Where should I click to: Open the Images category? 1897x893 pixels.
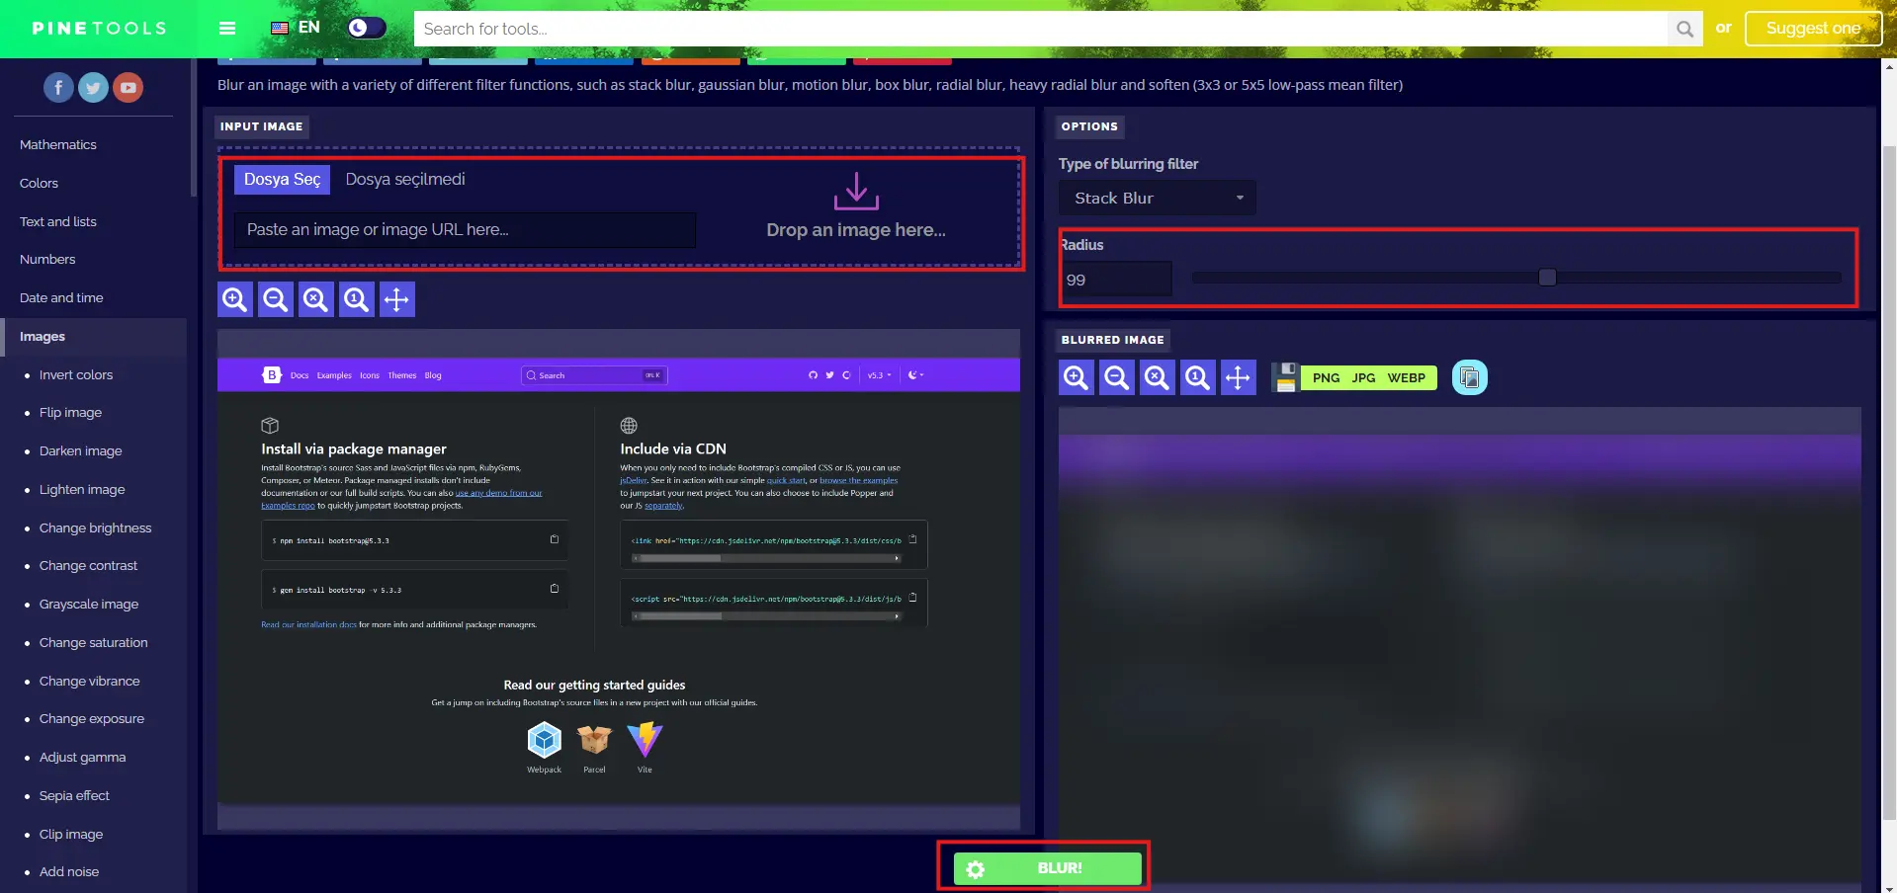click(x=43, y=336)
